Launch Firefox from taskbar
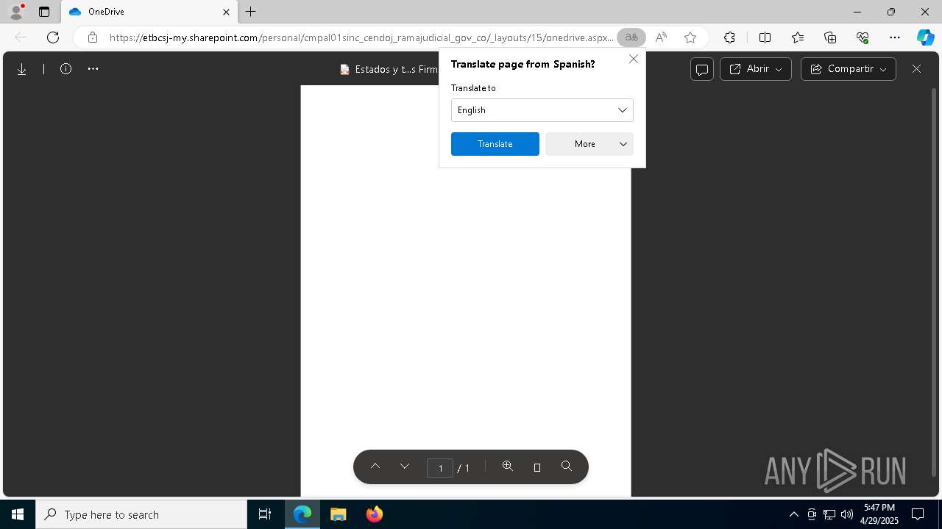The image size is (942, 529). tap(375, 514)
